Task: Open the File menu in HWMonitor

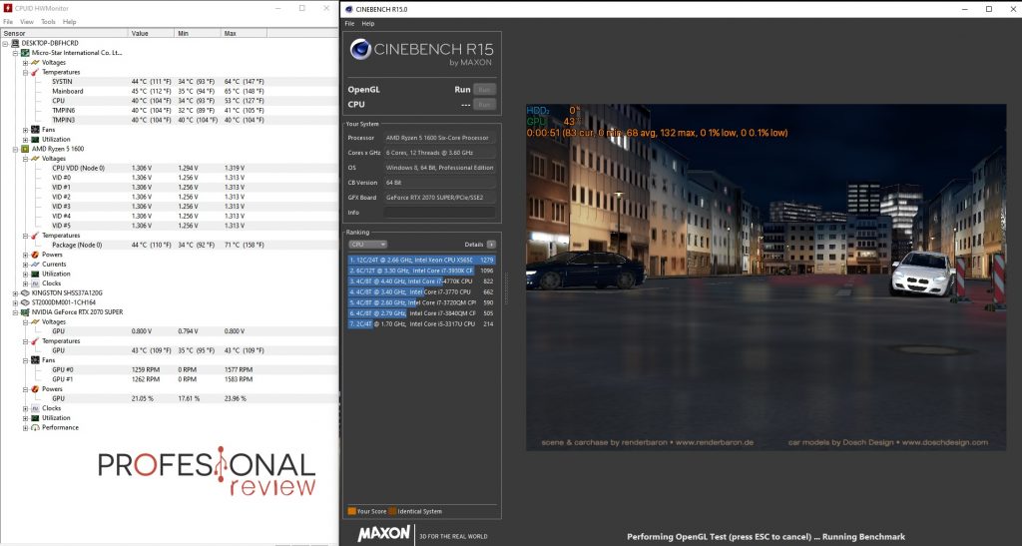Action: (8, 22)
